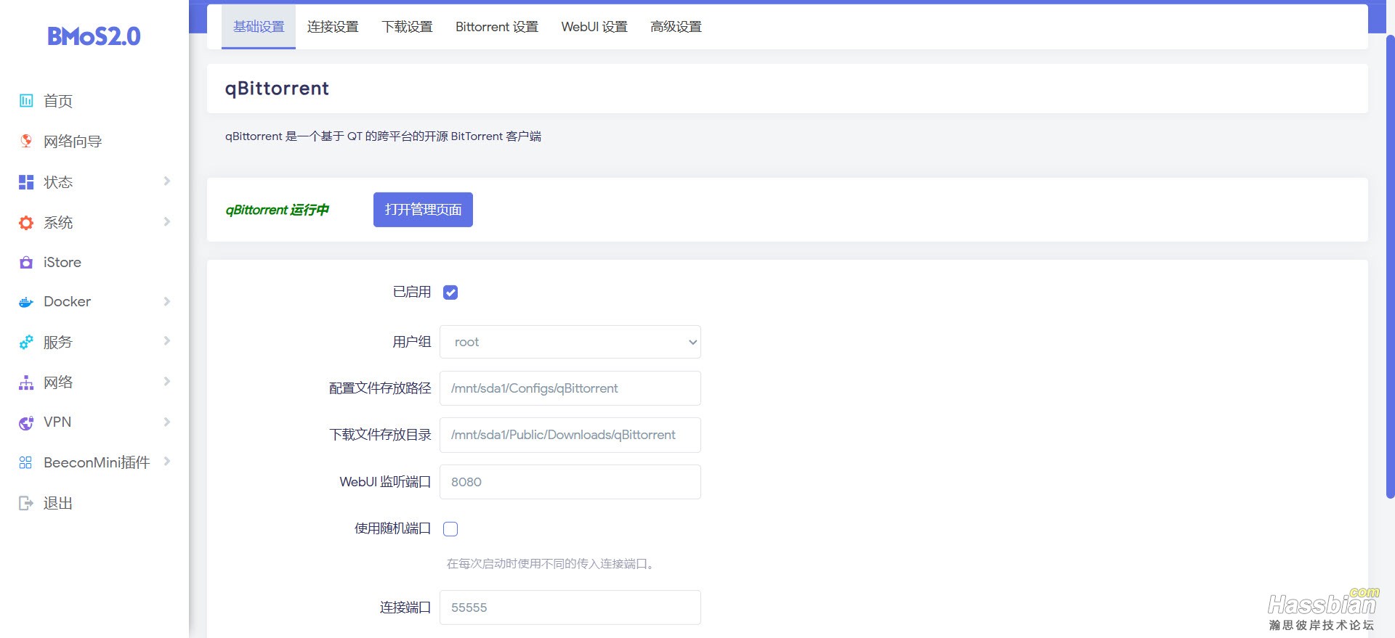Viewport: 1395px width, 638px height.
Task: Click the 退出 logout icon
Action: pos(26,503)
